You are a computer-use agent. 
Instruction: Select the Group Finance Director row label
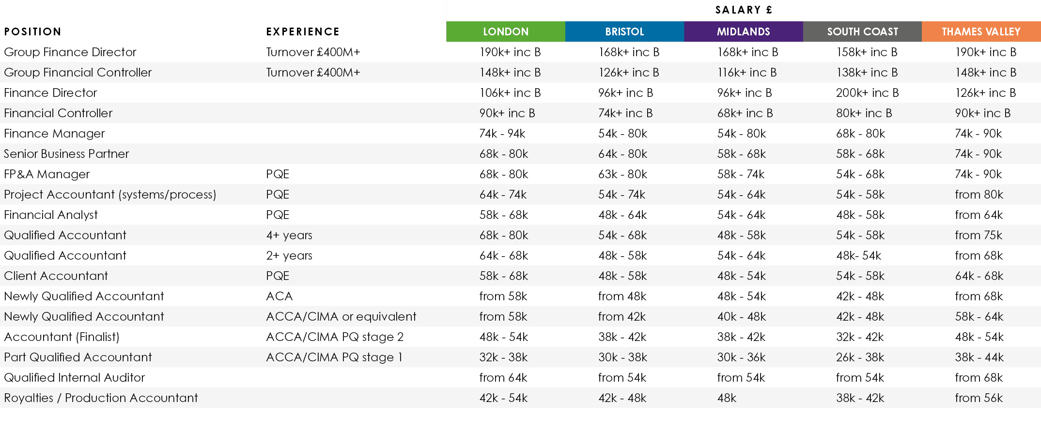(x=70, y=52)
